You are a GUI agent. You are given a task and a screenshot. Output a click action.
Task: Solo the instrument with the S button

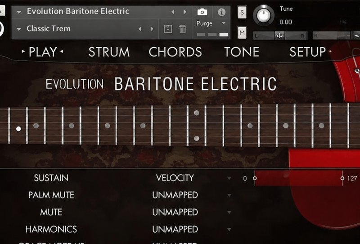pos(242,13)
